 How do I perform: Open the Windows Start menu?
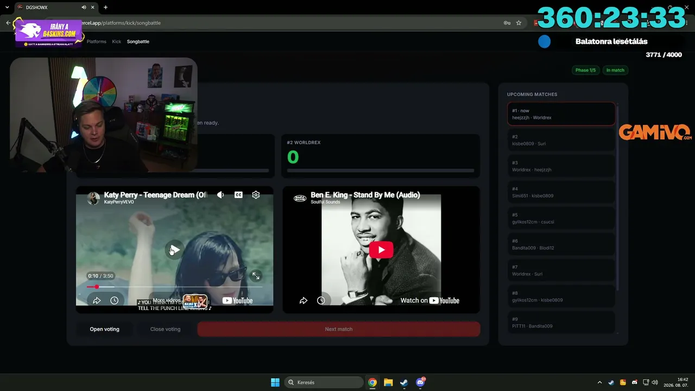tap(275, 382)
